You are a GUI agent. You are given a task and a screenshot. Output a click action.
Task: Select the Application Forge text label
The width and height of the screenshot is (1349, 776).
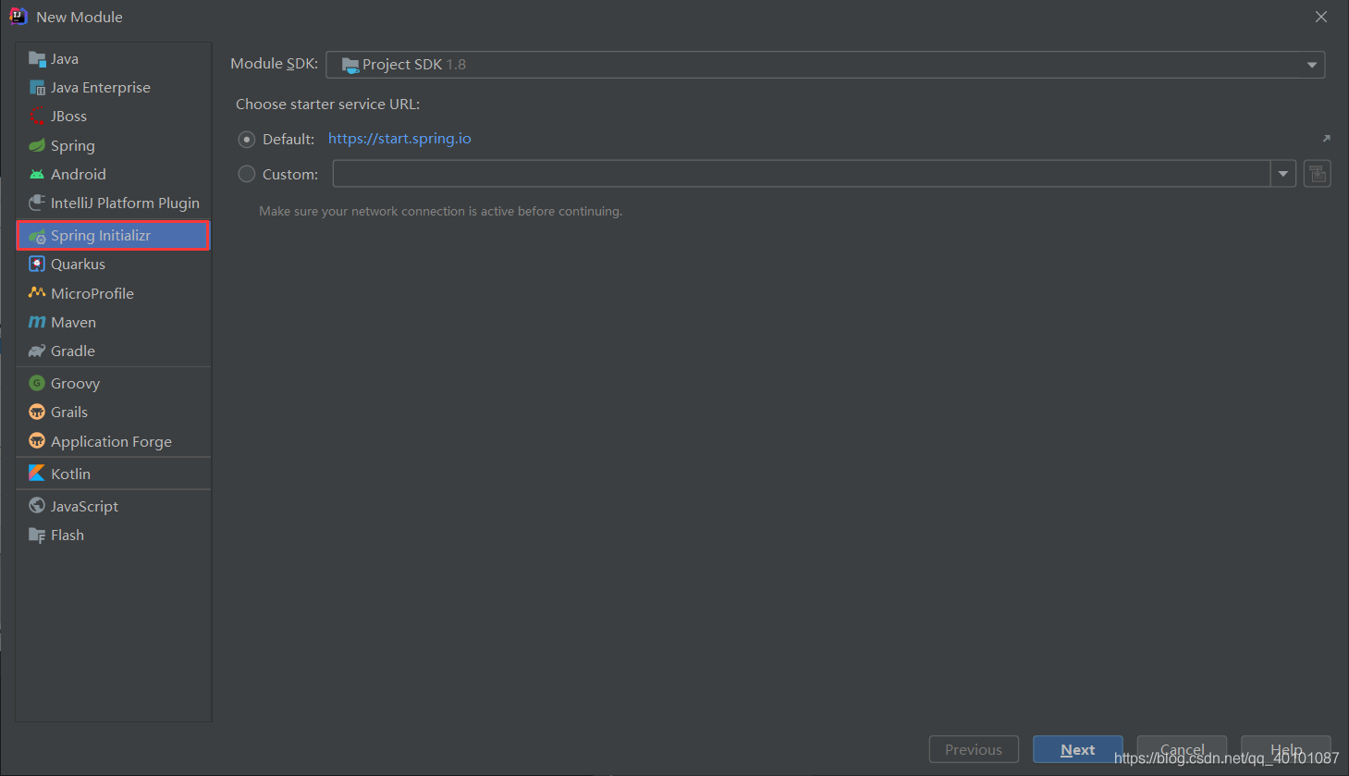[111, 441]
